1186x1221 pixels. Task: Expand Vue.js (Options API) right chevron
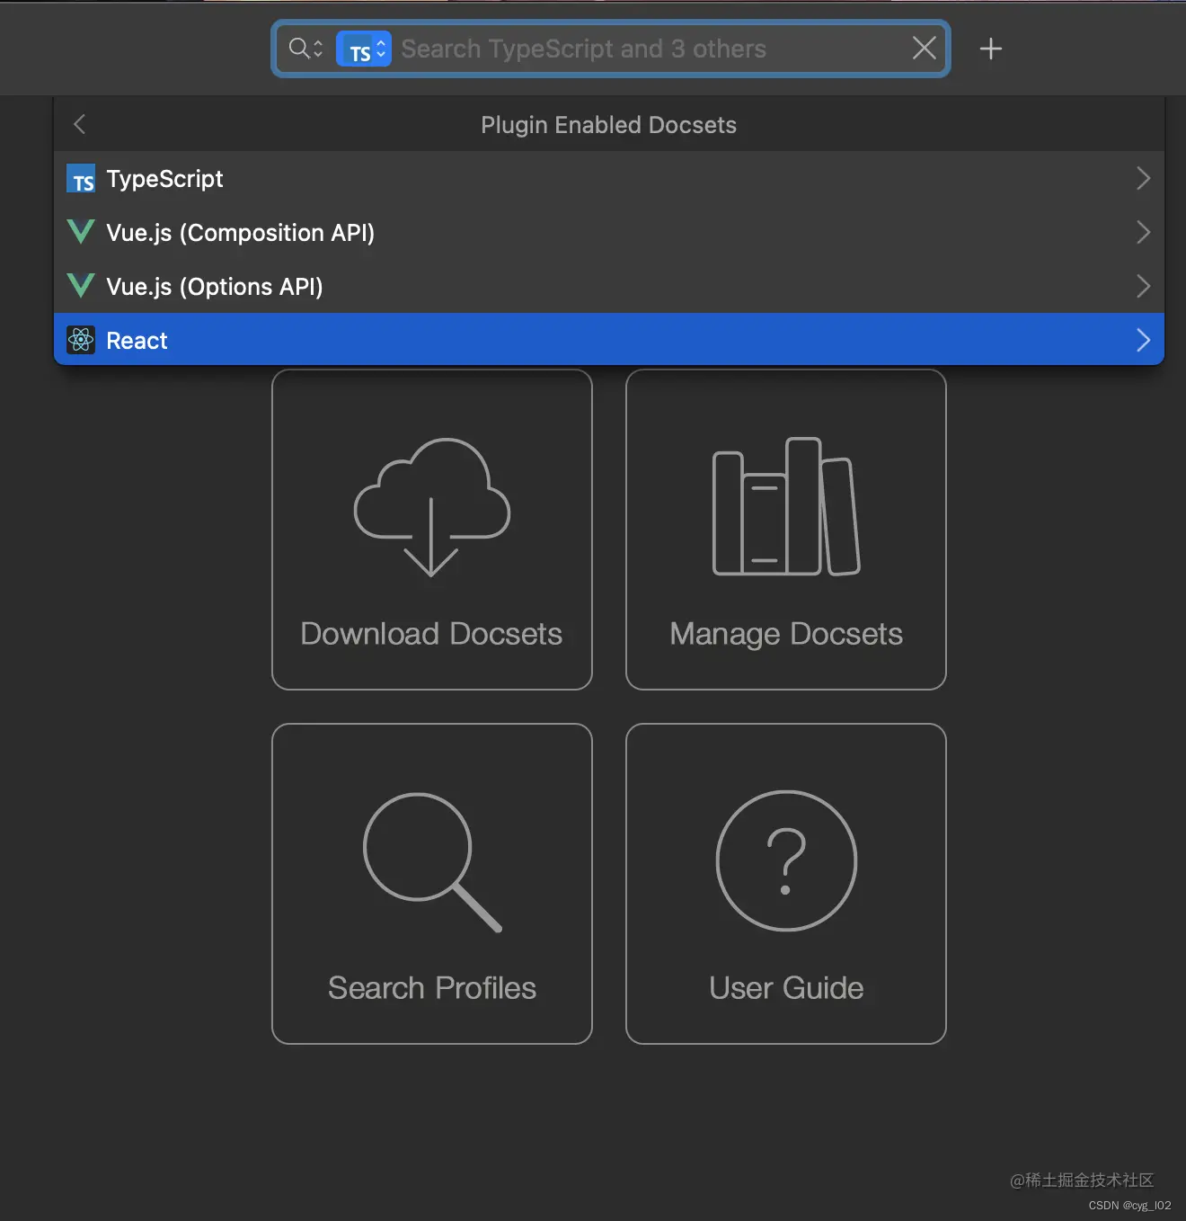click(1143, 286)
